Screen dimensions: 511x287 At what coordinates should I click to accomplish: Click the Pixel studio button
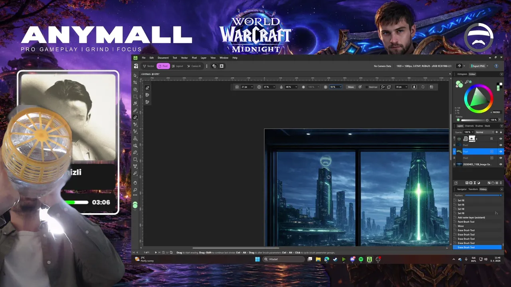coord(163,66)
